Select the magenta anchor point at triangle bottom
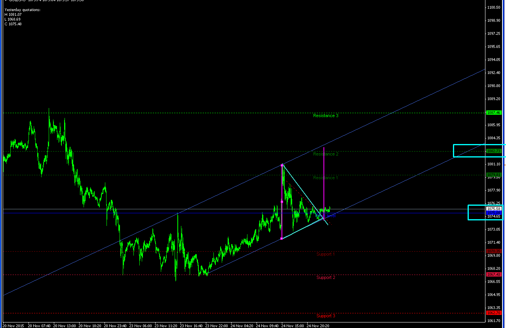506x328 pixels. tap(282, 238)
